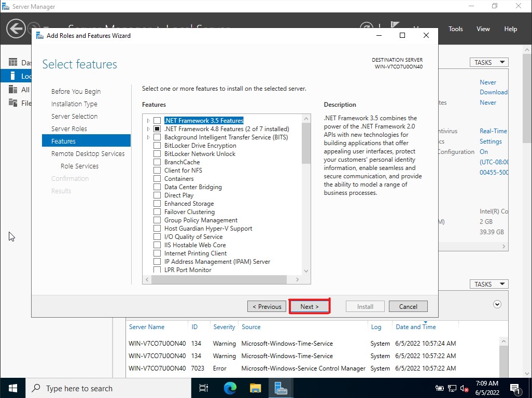Screen dimensions: 532x398
Task: Cancel the Add Roles and Features Wizard
Action: point(408,306)
